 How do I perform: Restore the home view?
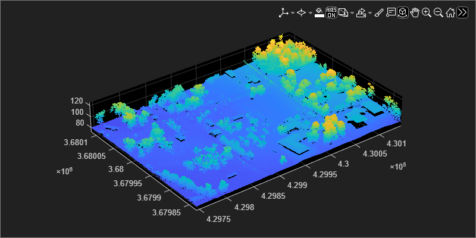[x=450, y=12]
